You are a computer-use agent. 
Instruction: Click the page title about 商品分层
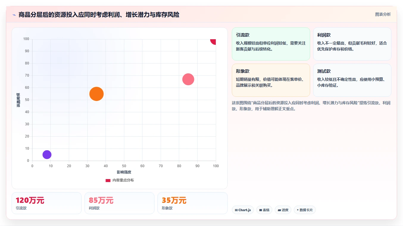[x=99, y=15]
